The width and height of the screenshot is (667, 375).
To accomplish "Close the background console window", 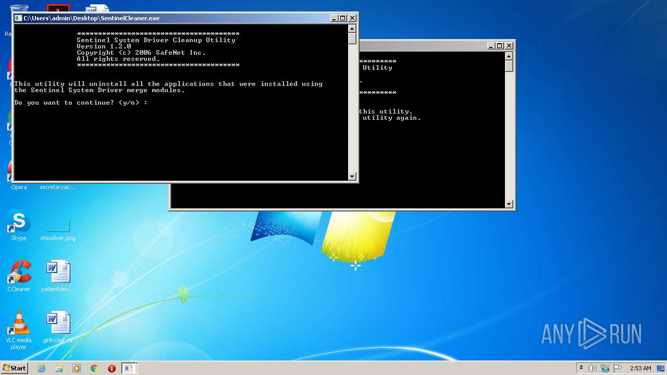I will click(x=509, y=46).
